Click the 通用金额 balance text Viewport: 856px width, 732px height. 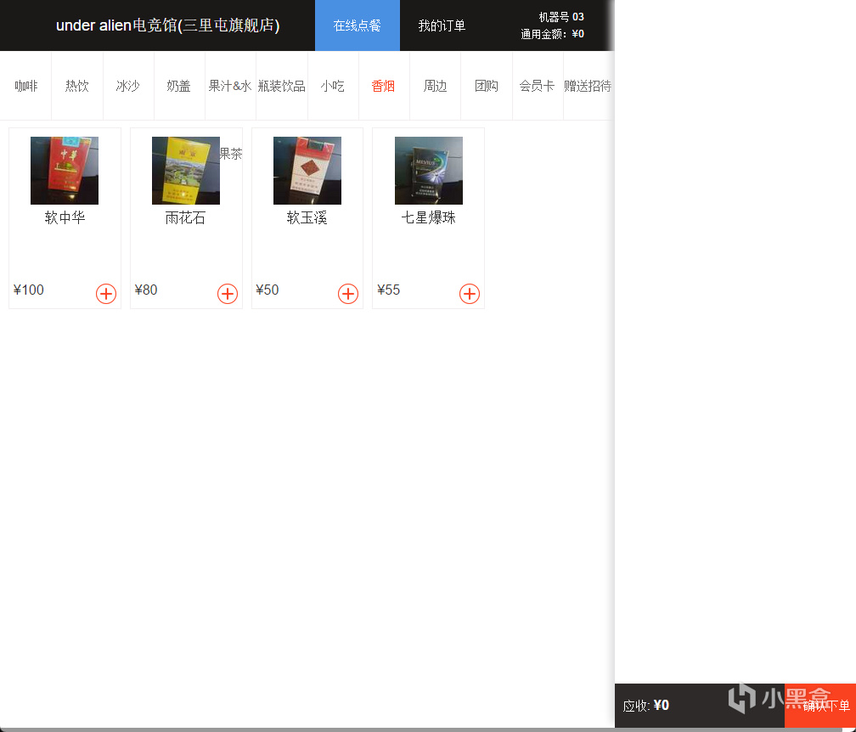(x=552, y=34)
